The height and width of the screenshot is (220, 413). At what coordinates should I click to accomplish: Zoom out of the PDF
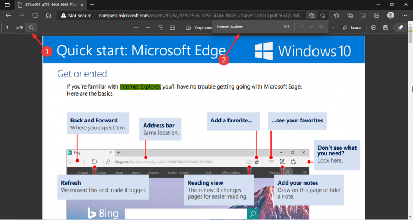136,27
